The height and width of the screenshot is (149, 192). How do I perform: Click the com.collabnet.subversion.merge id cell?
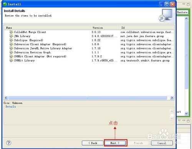[x=147, y=32]
